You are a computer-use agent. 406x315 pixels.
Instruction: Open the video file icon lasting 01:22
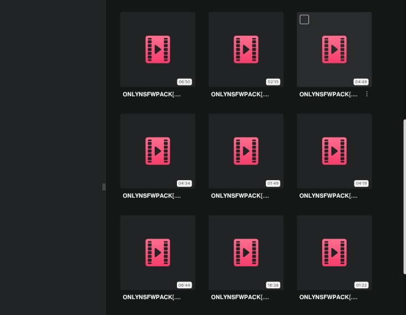pos(335,253)
